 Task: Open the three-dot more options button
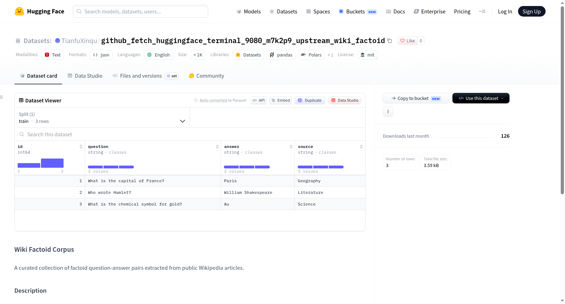(x=388, y=112)
